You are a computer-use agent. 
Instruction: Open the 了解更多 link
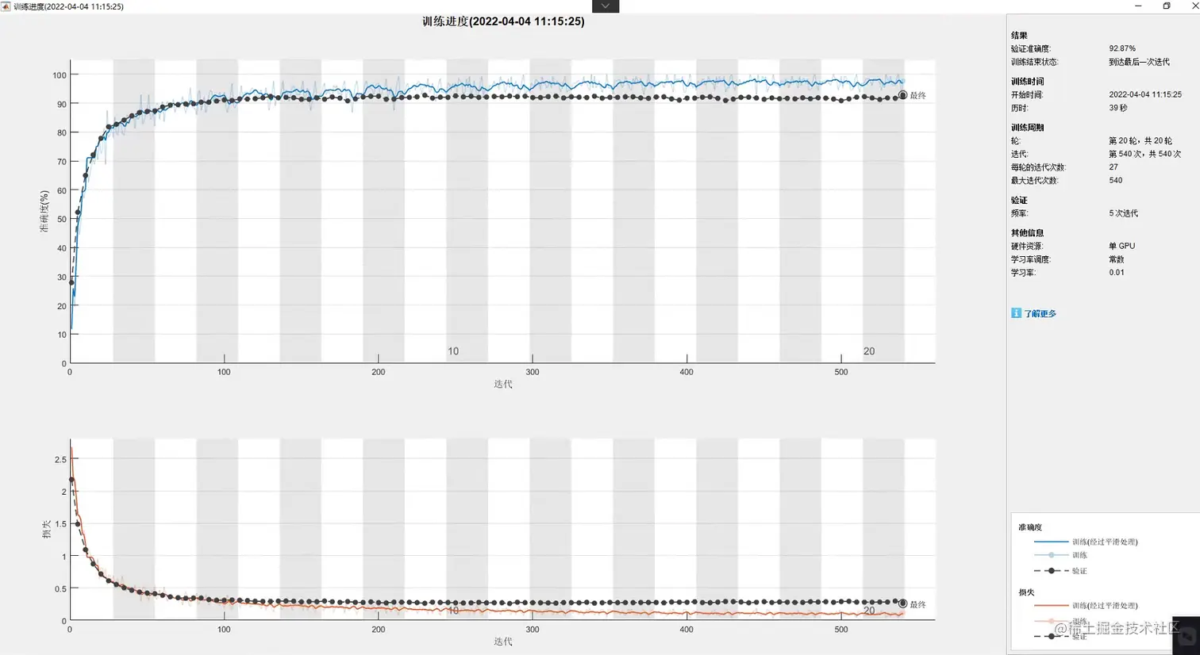click(1040, 314)
